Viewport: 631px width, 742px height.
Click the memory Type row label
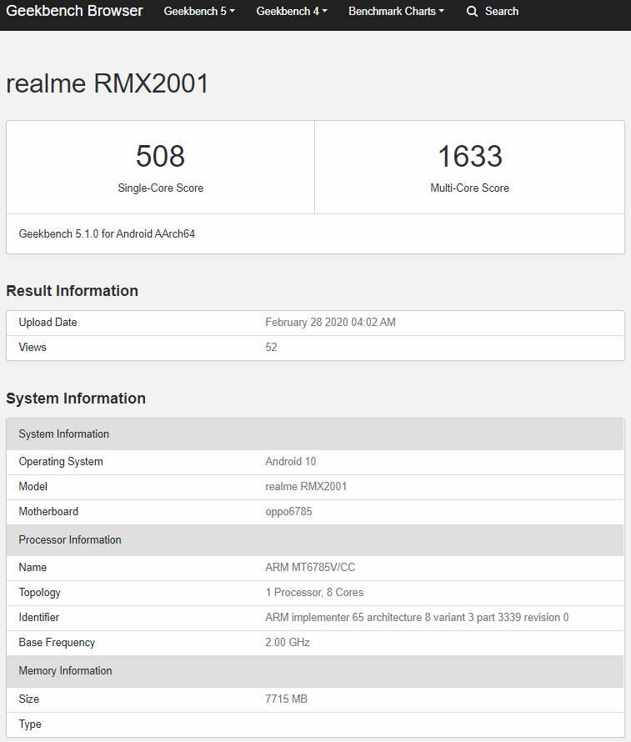30,724
